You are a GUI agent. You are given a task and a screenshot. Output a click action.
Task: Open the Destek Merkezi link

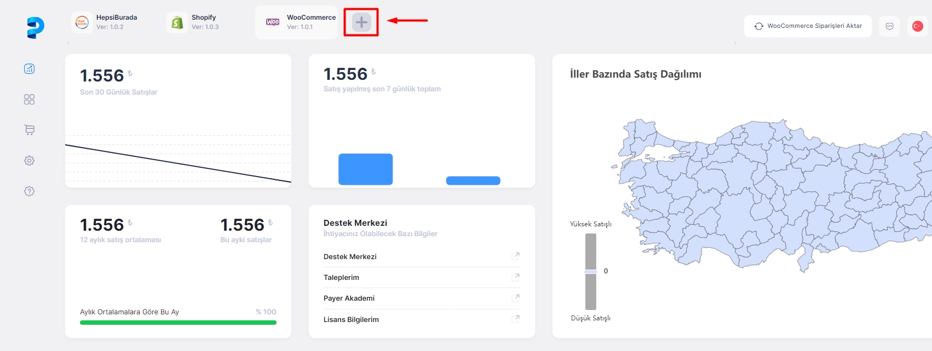[x=350, y=257]
